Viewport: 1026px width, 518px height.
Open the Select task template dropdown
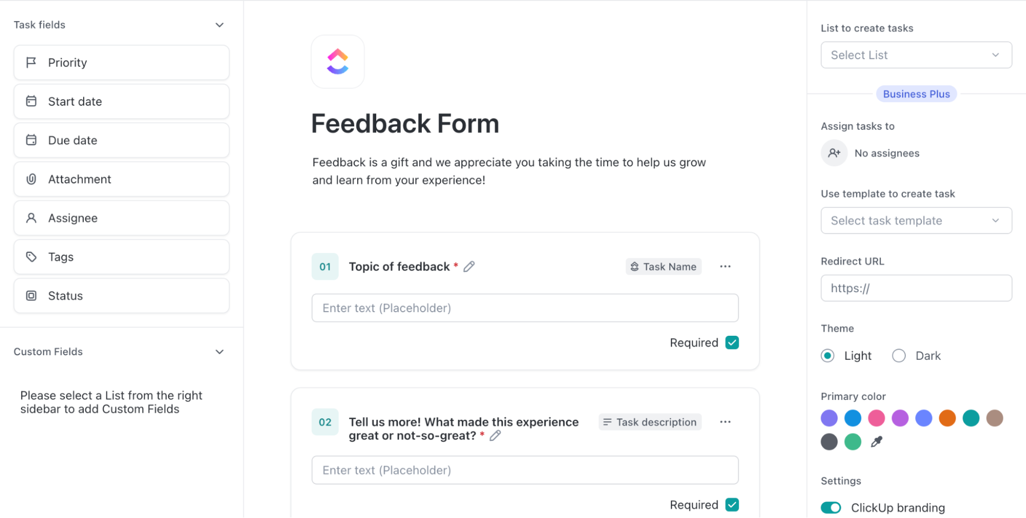(916, 220)
